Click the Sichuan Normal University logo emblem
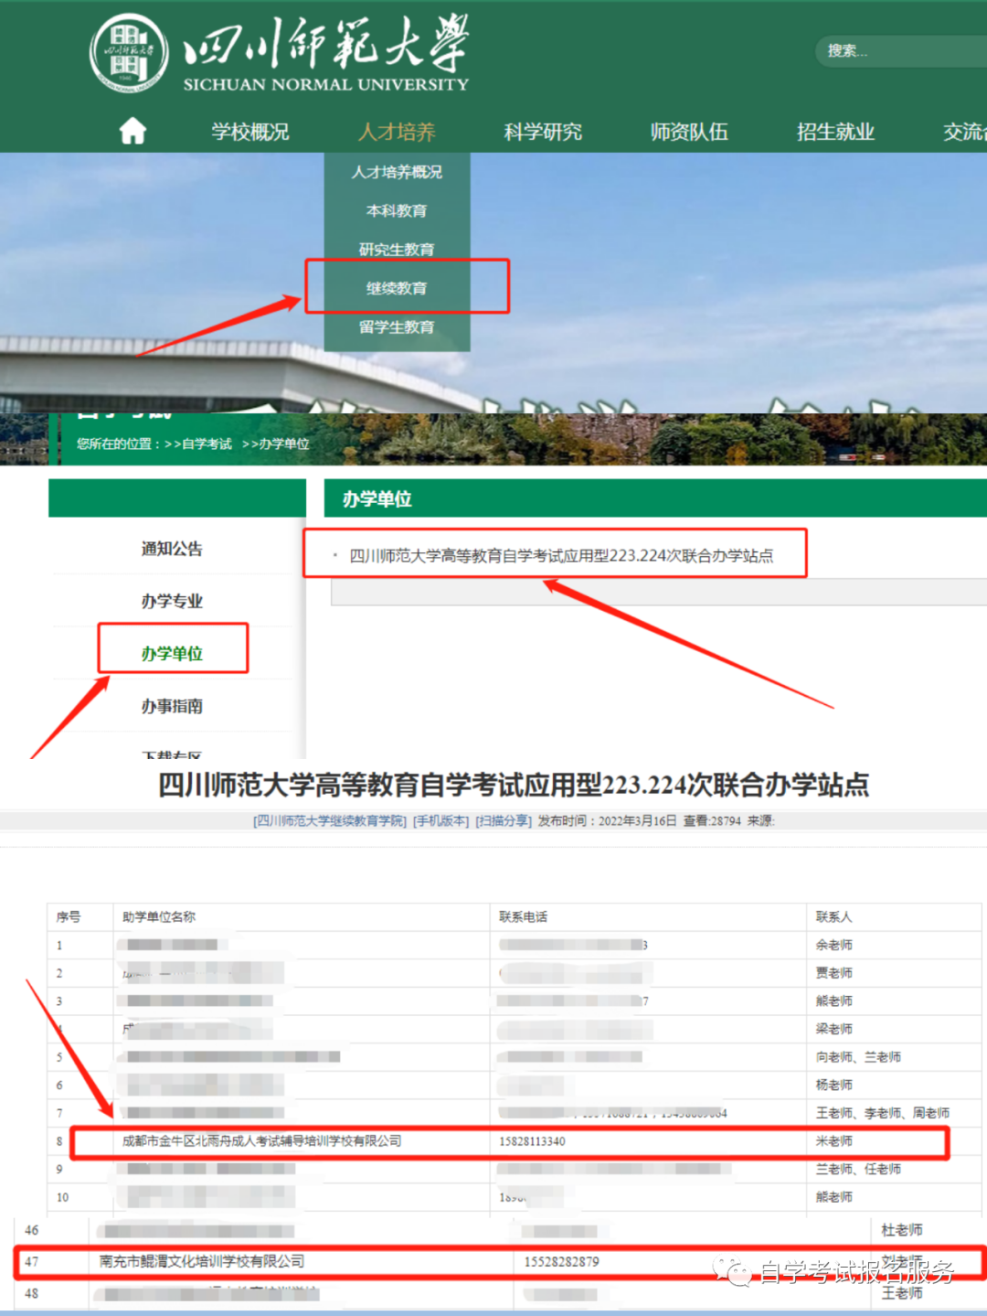987x1316 pixels. point(129,53)
